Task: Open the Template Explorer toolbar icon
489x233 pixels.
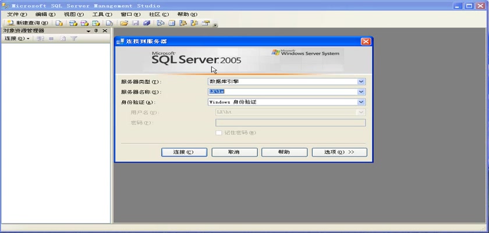Action: click(x=194, y=23)
